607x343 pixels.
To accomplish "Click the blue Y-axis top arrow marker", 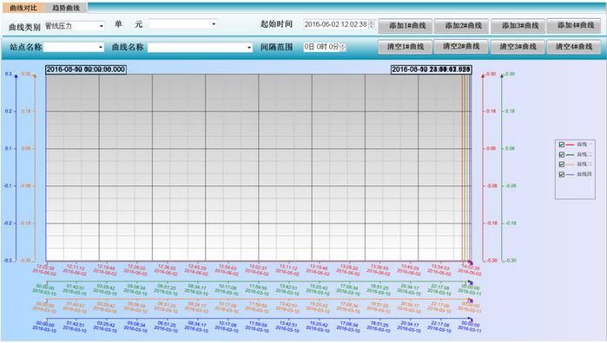I will click(x=16, y=76).
